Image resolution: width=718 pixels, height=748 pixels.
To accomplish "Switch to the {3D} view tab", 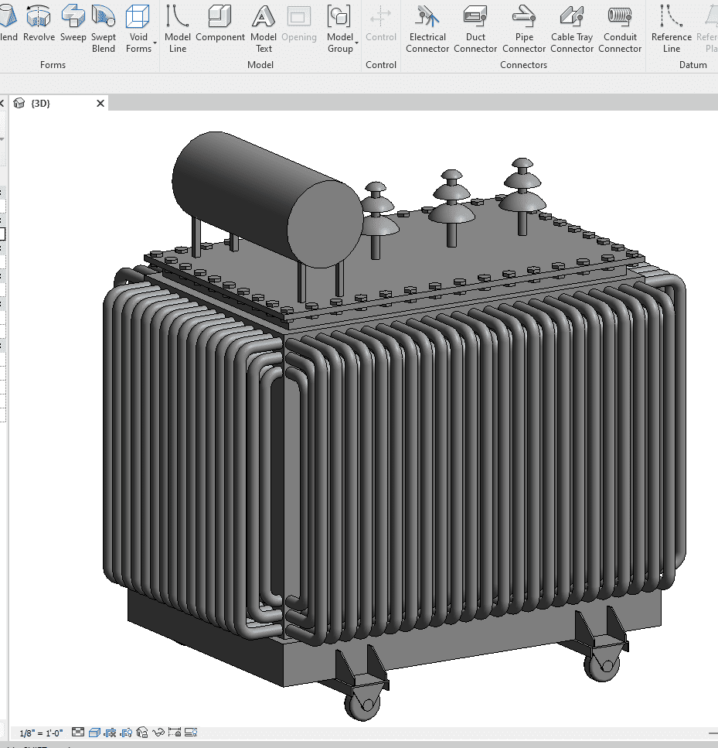I will (x=41, y=103).
